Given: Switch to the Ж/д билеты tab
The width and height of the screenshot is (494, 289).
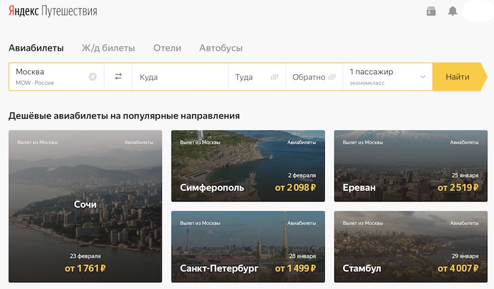Looking at the screenshot, I should point(108,48).
